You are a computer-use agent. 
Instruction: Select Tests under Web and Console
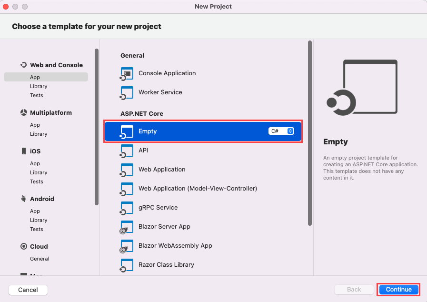click(x=37, y=95)
